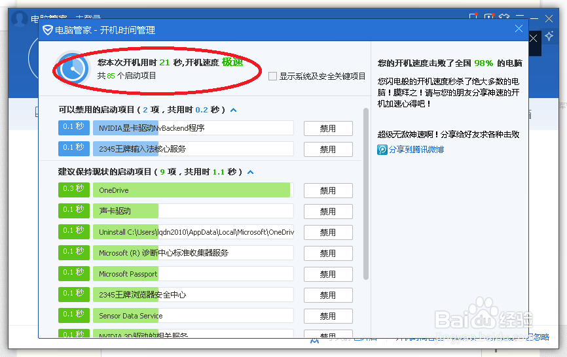Click the clock icon beside boot time
The image size is (567, 357).
pyautogui.click(x=73, y=69)
